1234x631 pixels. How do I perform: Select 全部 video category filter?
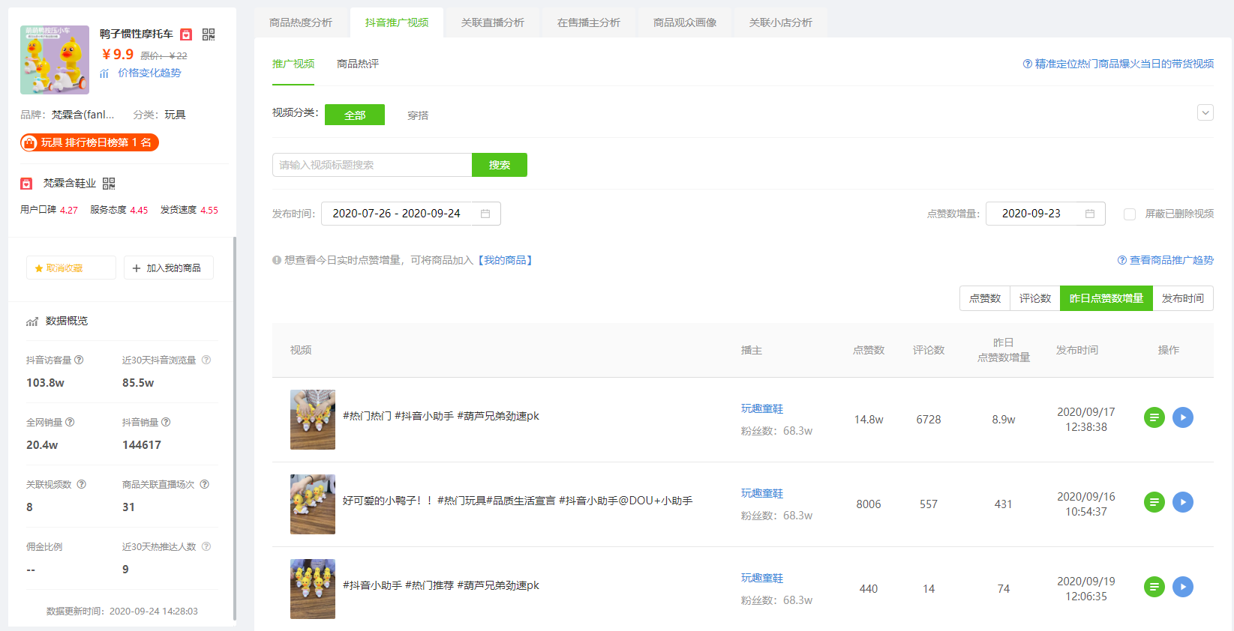coord(355,115)
